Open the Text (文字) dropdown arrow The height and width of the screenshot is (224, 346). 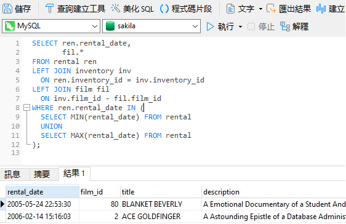click(x=260, y=9)
